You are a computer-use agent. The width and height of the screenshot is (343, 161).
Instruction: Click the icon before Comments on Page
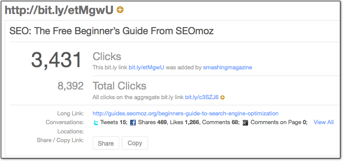245,122
